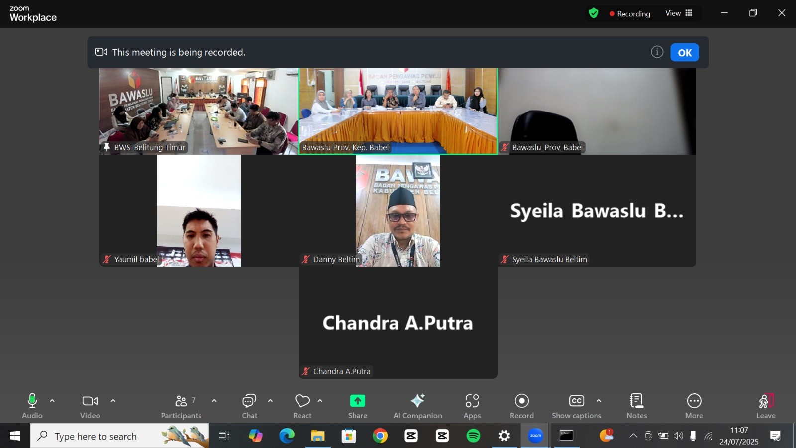Open the Notes tool
The width and height of the screenshot is (796, 448).
pyautogui.click(x=636, y=406)
